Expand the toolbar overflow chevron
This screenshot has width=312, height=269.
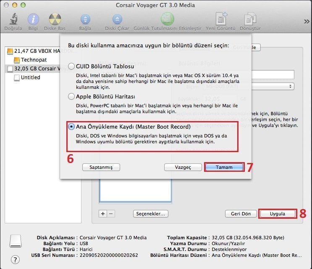(307, 21)
